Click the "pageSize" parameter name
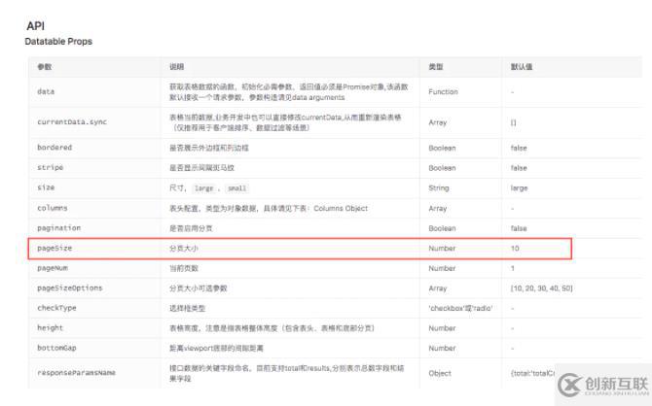This screenshot has height=406, width=652. (x=54, y=248)
